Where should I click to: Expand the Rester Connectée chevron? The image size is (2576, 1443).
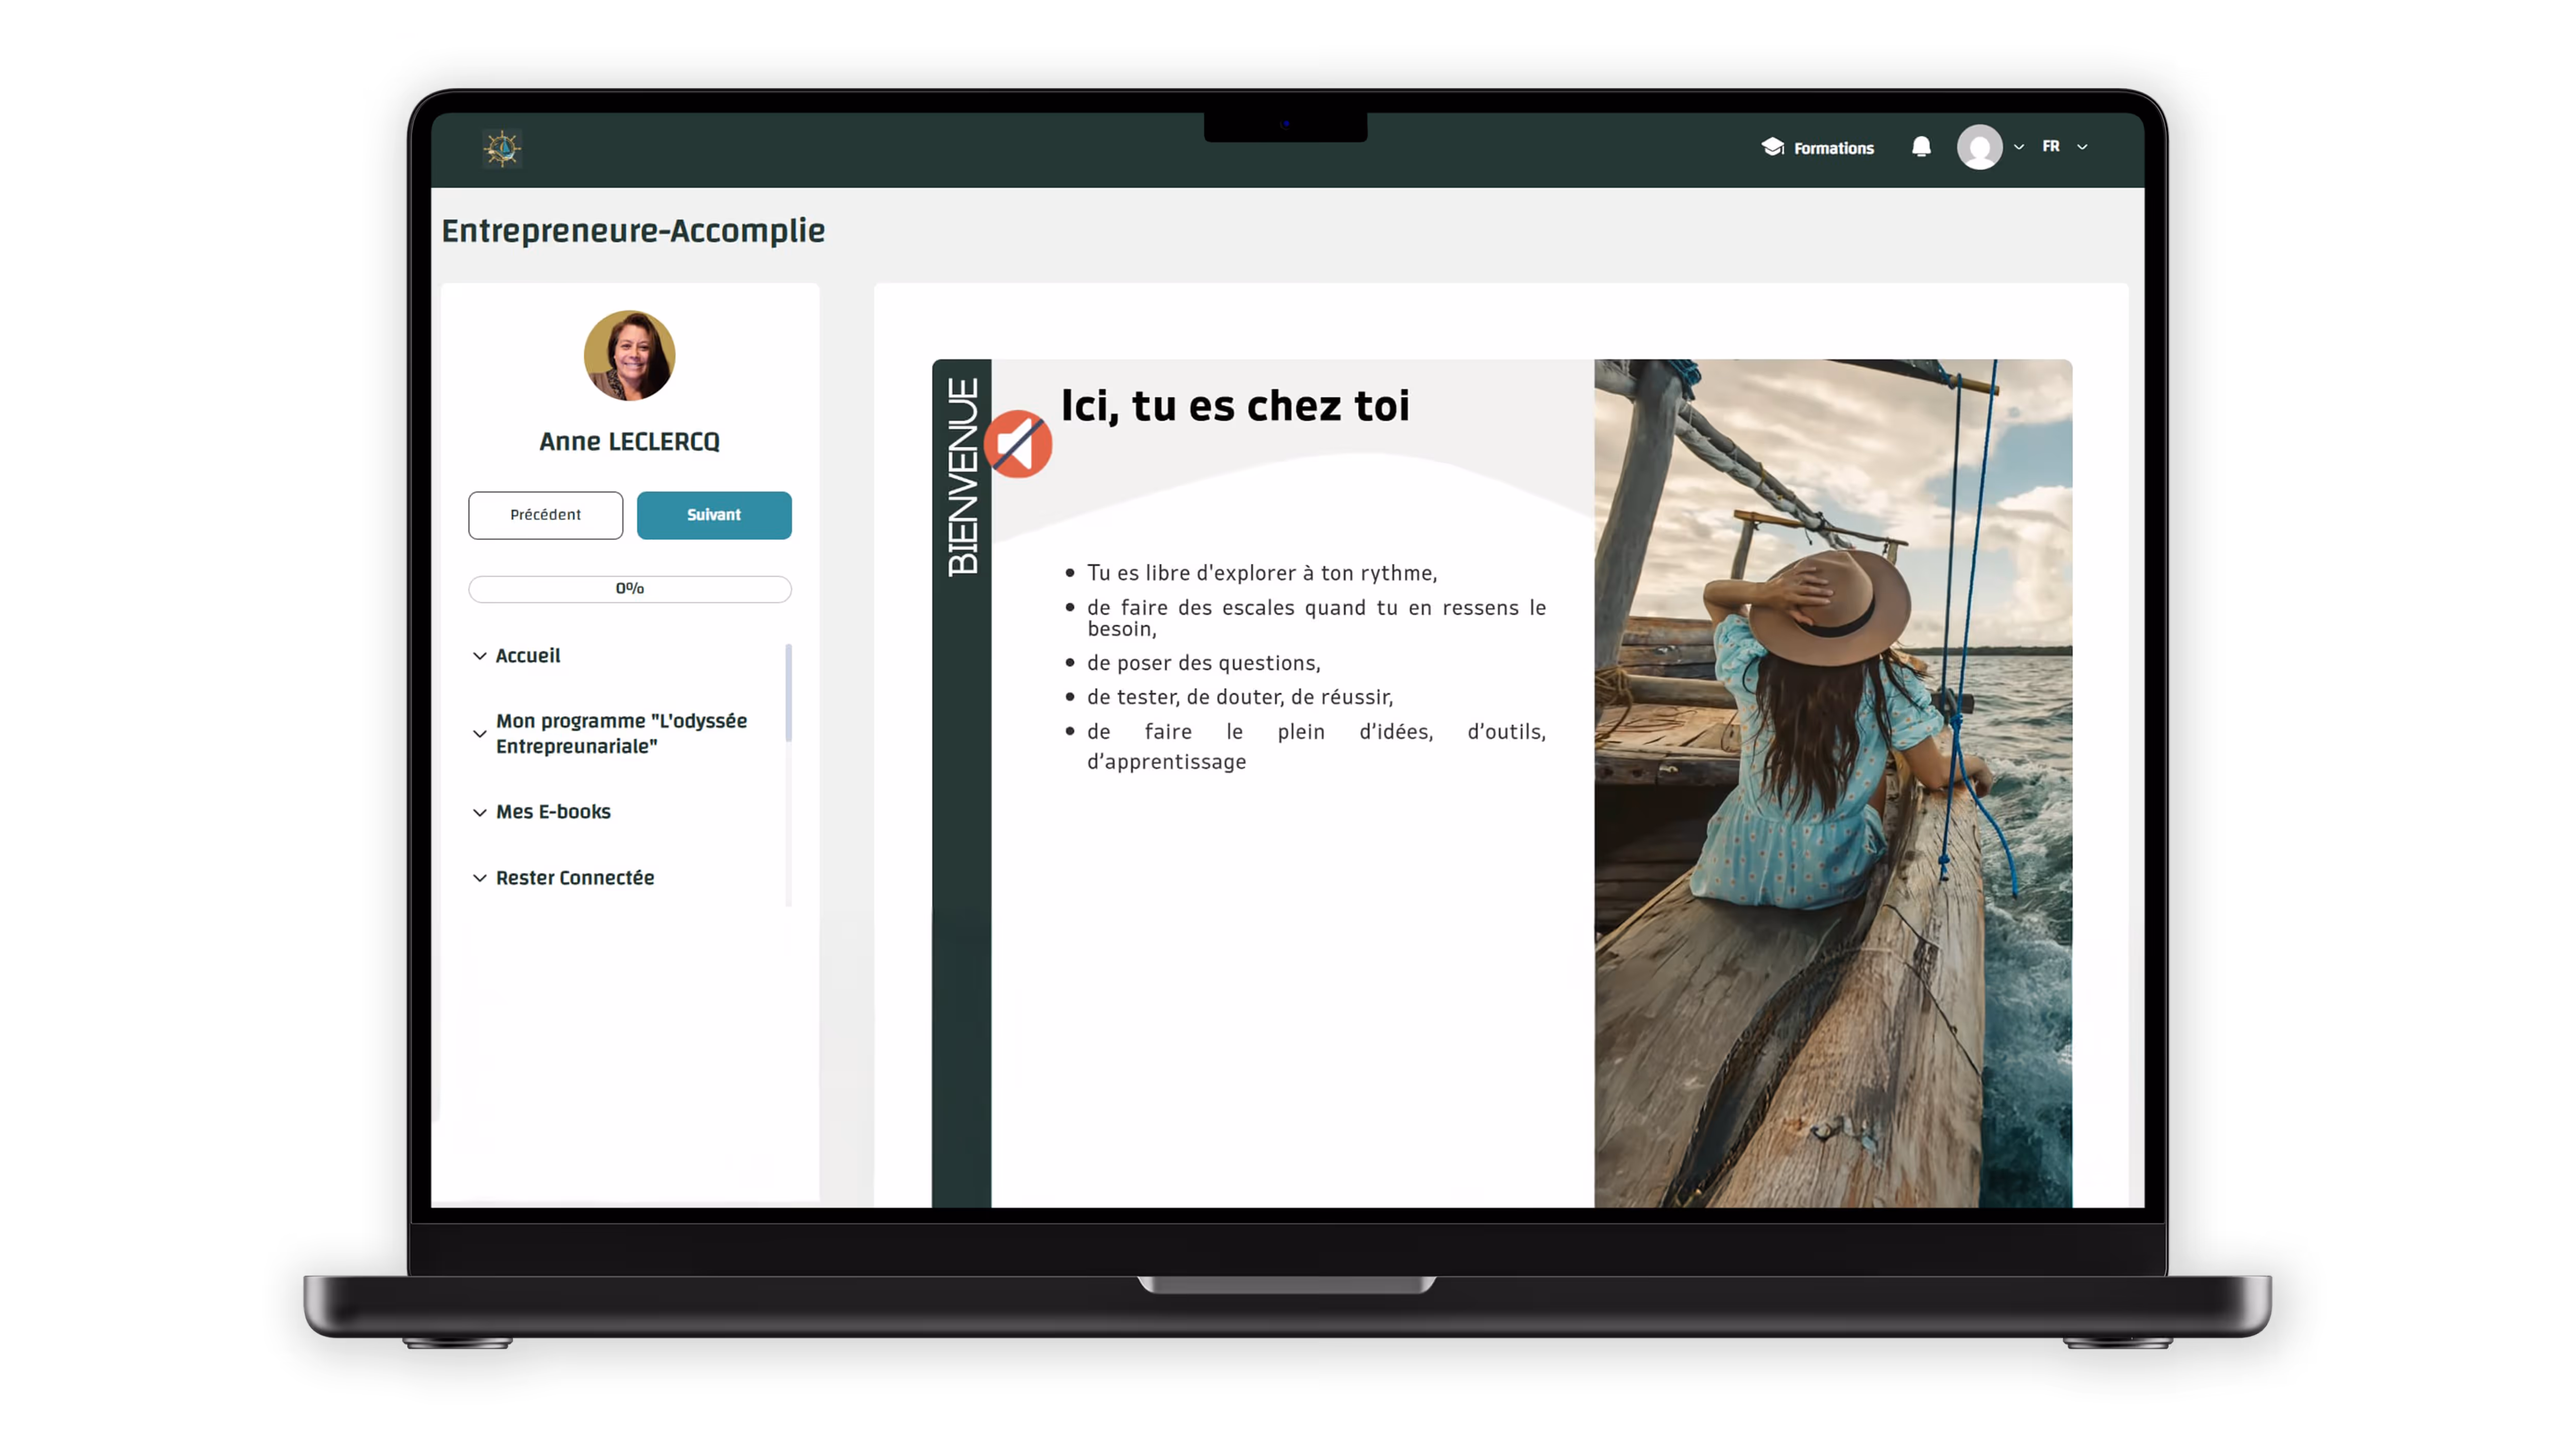(479, 878)
